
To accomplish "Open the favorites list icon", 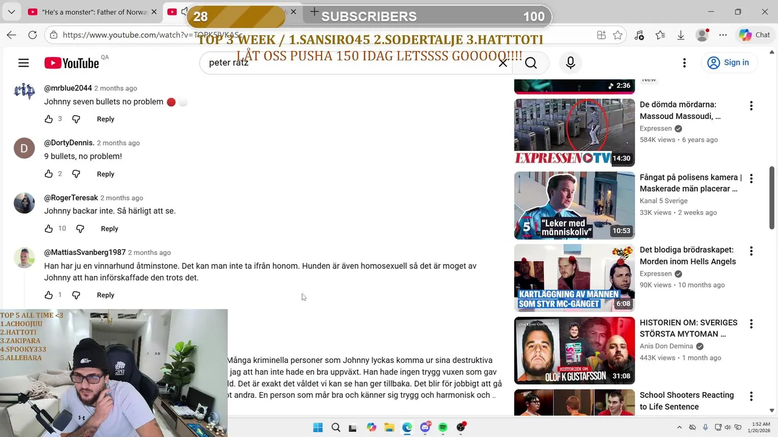I will pos(660,35).
